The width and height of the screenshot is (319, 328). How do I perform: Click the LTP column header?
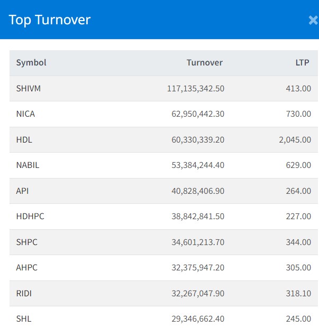(x=303, y=62)
